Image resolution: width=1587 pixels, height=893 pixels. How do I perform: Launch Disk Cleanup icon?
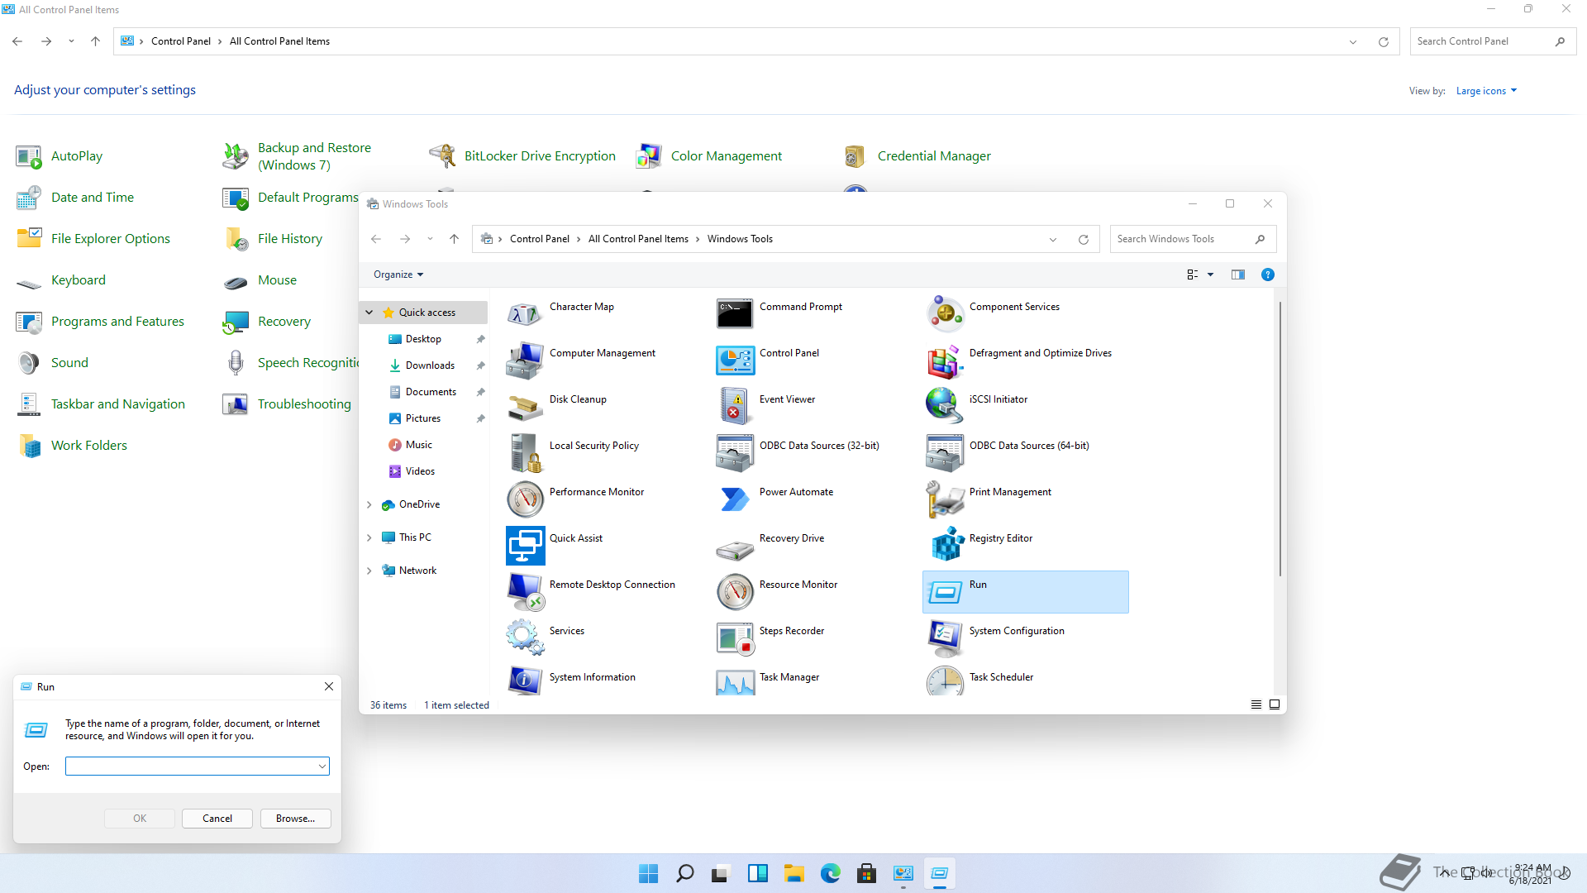[x=525, y=407]
